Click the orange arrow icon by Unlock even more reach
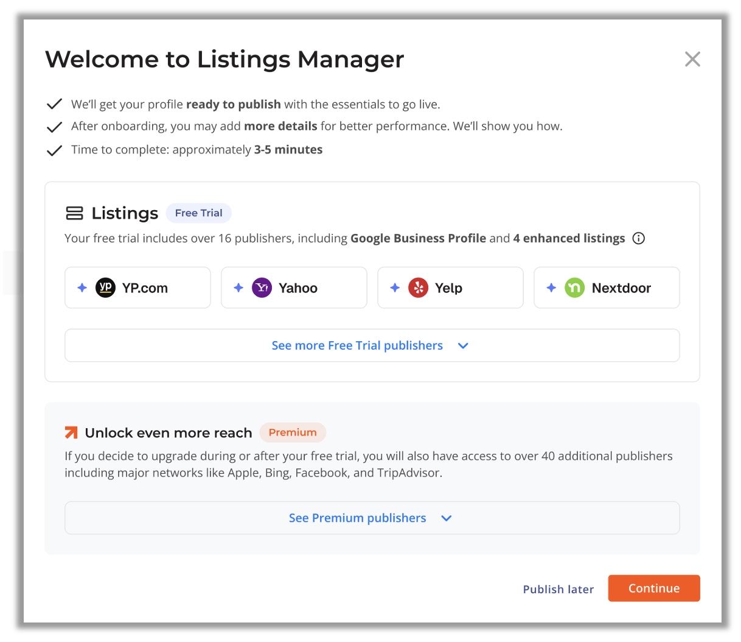Screen dimensions: 741x642 [71, 432]
